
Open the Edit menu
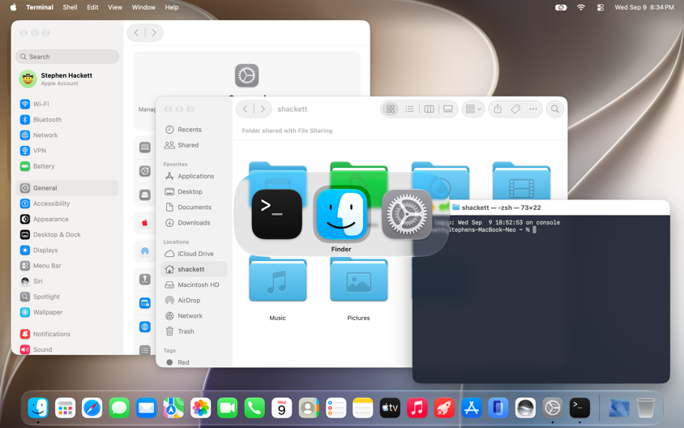tap(92, 7)
